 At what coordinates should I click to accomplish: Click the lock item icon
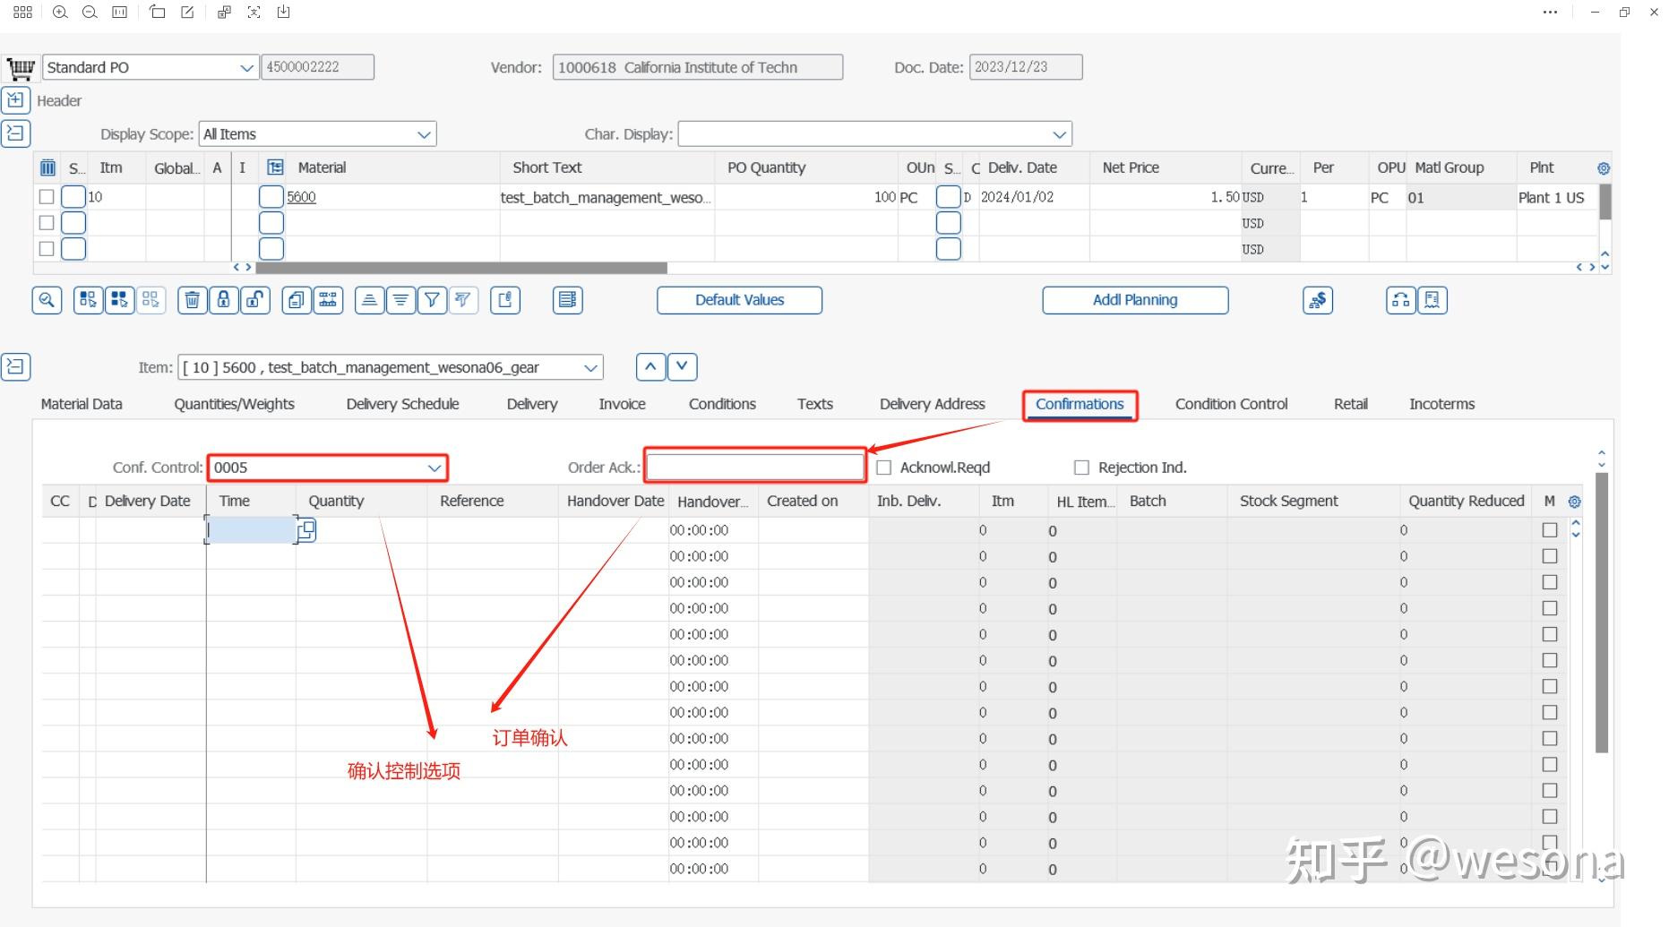[224, 300]
